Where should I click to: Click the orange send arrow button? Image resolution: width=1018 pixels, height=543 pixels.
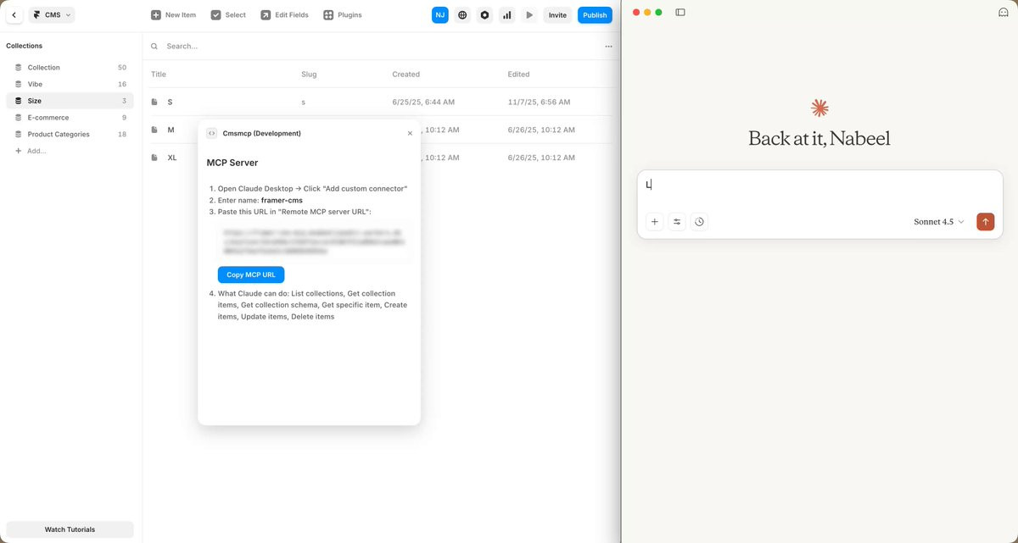pyautogui.click(x=985, y=222)
